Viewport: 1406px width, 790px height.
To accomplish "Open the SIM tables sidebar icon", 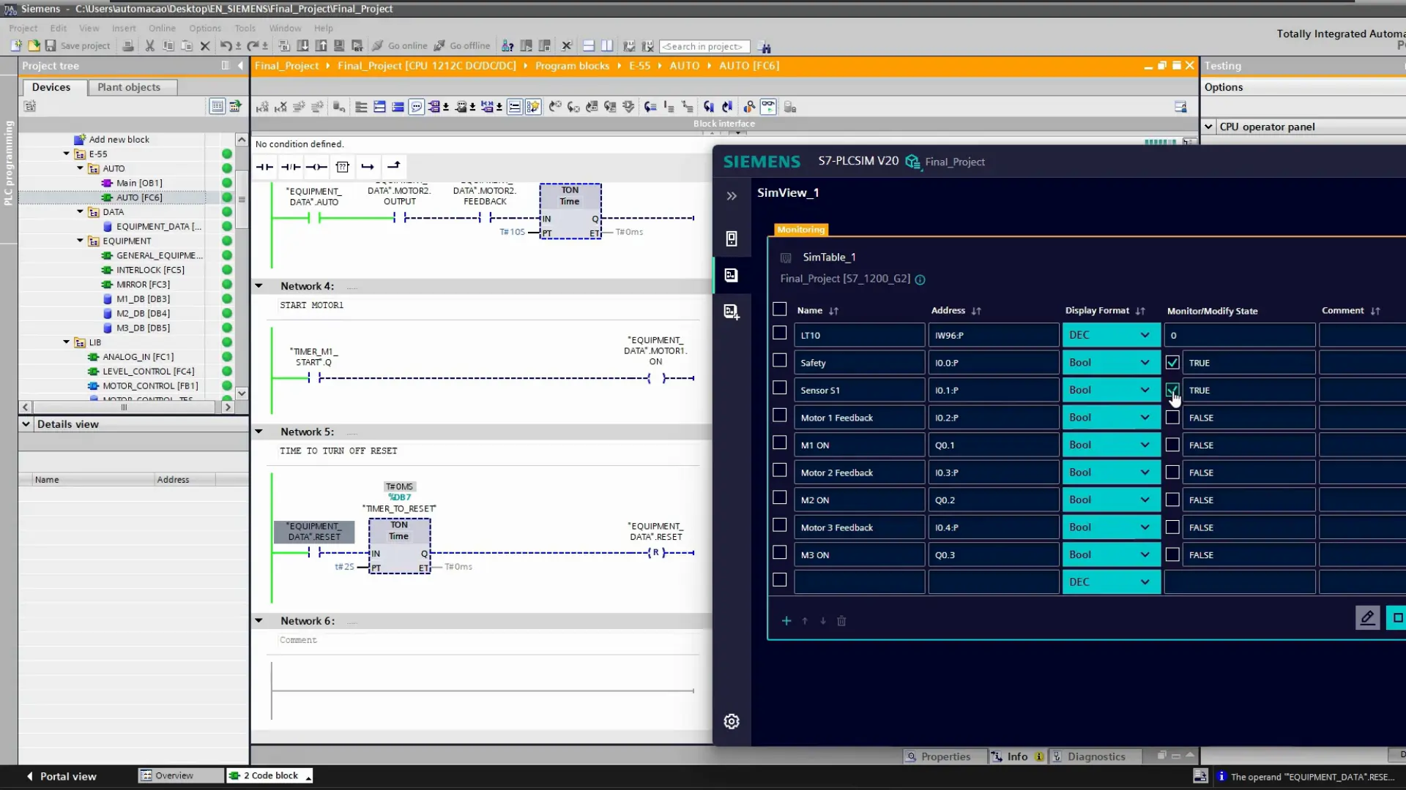I will 731,275.
